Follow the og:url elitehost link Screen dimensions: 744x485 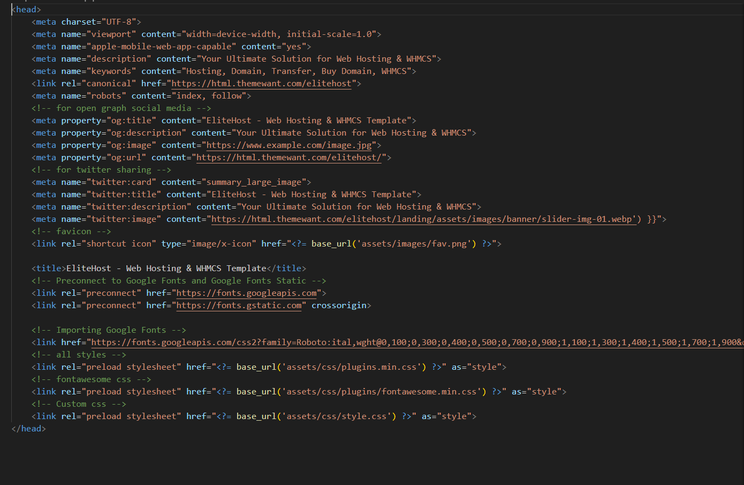[289, 158]
